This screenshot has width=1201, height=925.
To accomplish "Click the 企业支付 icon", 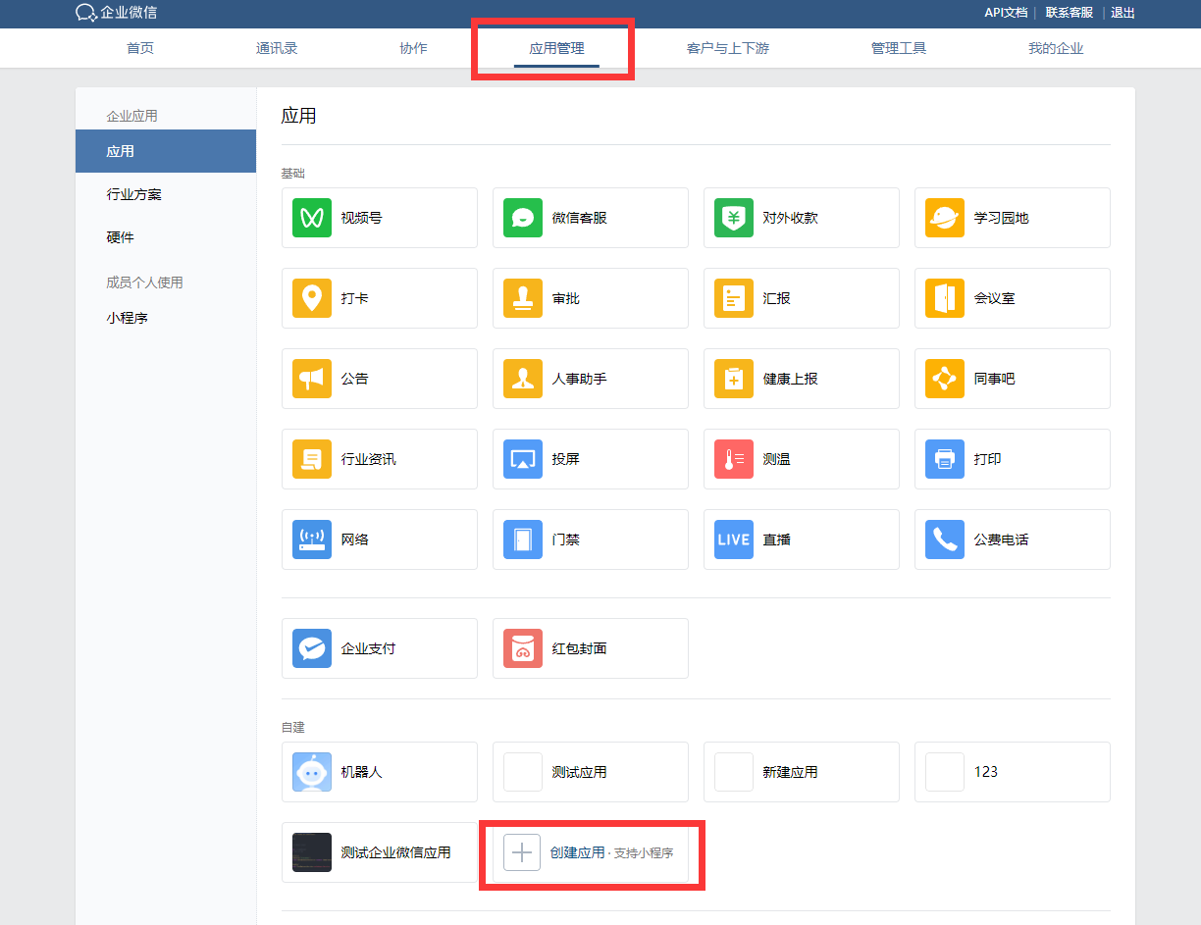I will click(312, 648).
